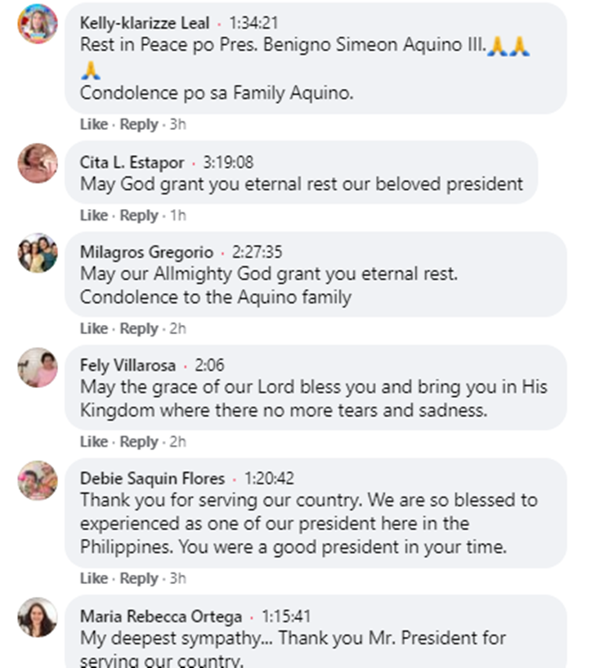Like Kelly-klarizze Leal's comment
613x668 pixels.
(93, 125)
